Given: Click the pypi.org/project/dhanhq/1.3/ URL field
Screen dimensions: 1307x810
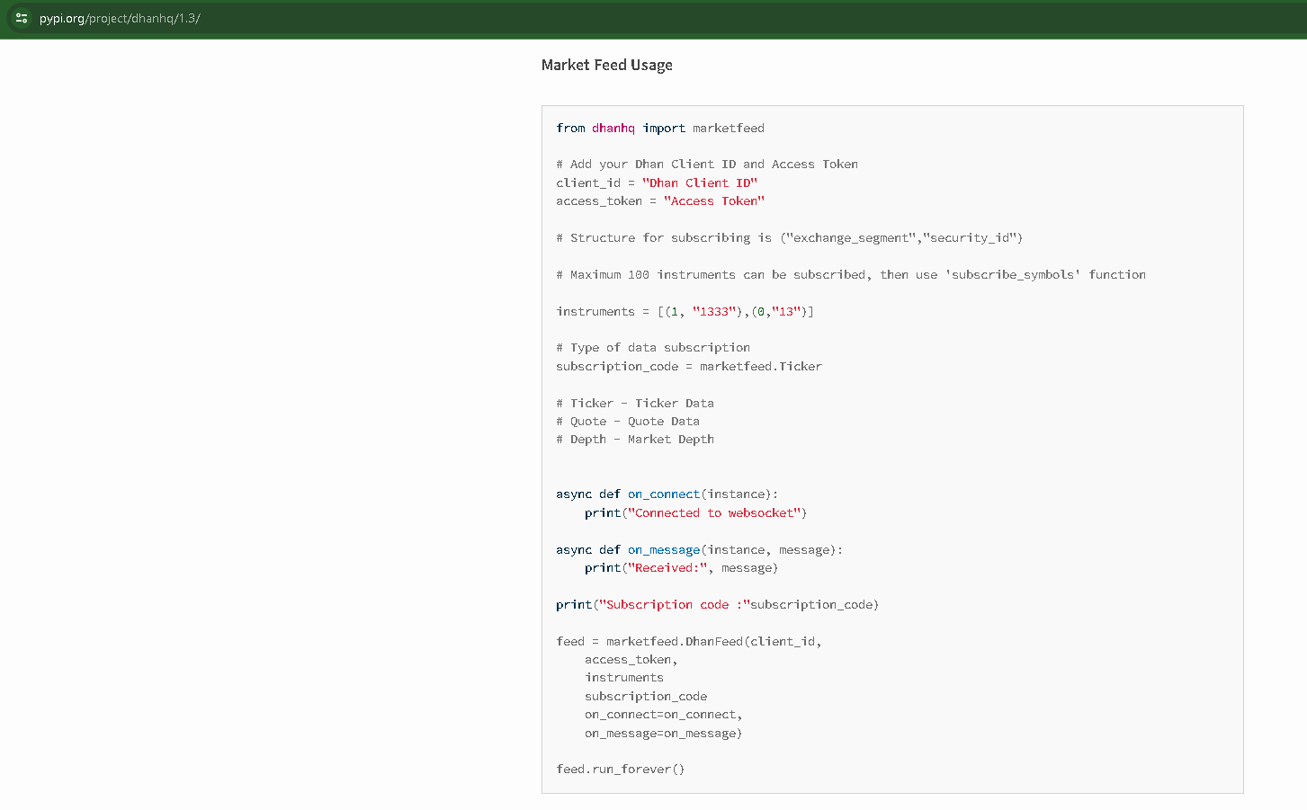Looking at the screenshot, I should coord(120,18).
